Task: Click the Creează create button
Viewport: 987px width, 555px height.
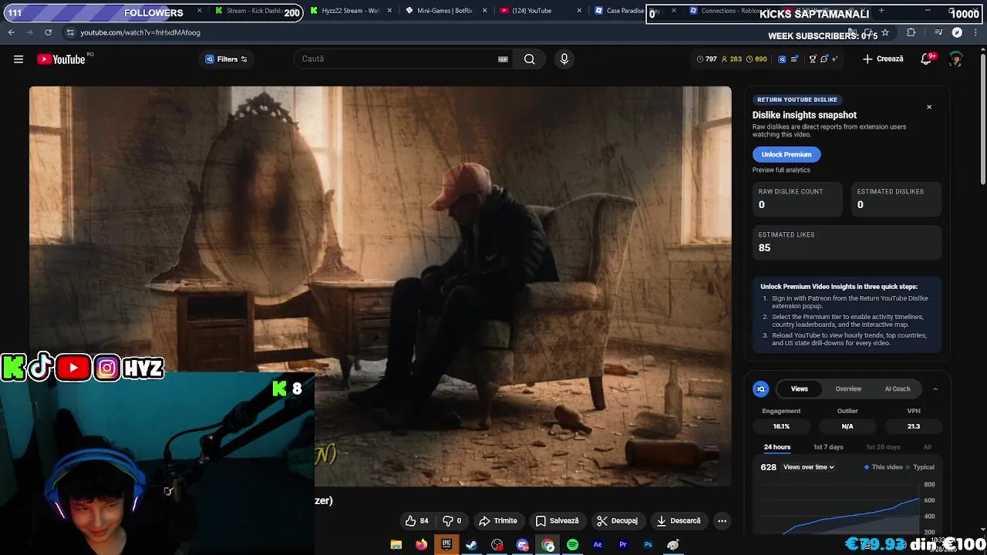Action: tap(884, 59)
